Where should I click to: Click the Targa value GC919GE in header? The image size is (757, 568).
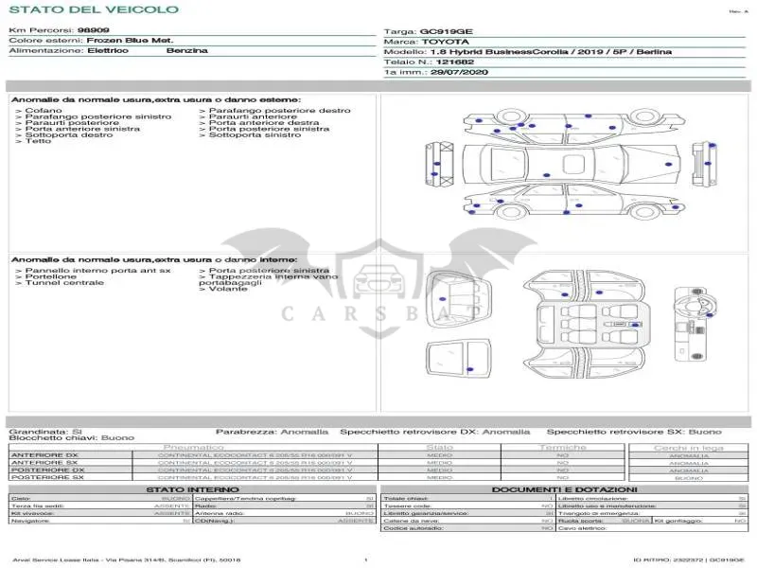(446, 31)
